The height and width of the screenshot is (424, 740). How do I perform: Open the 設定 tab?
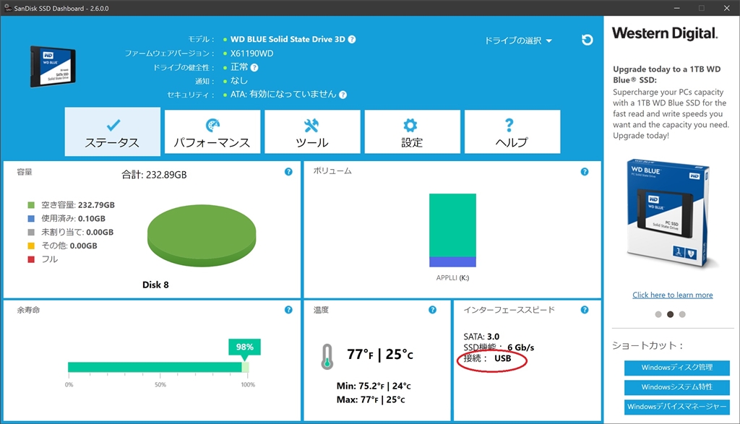click(413, 131)
